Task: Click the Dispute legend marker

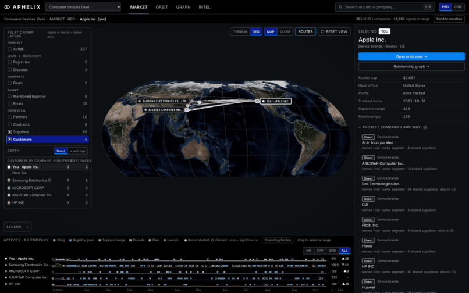Action: click(x=130, y=240)
